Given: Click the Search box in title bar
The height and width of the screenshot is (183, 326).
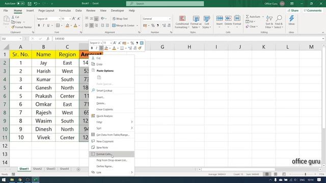Looking at the screenshot, I should click(x=165, y=4).
